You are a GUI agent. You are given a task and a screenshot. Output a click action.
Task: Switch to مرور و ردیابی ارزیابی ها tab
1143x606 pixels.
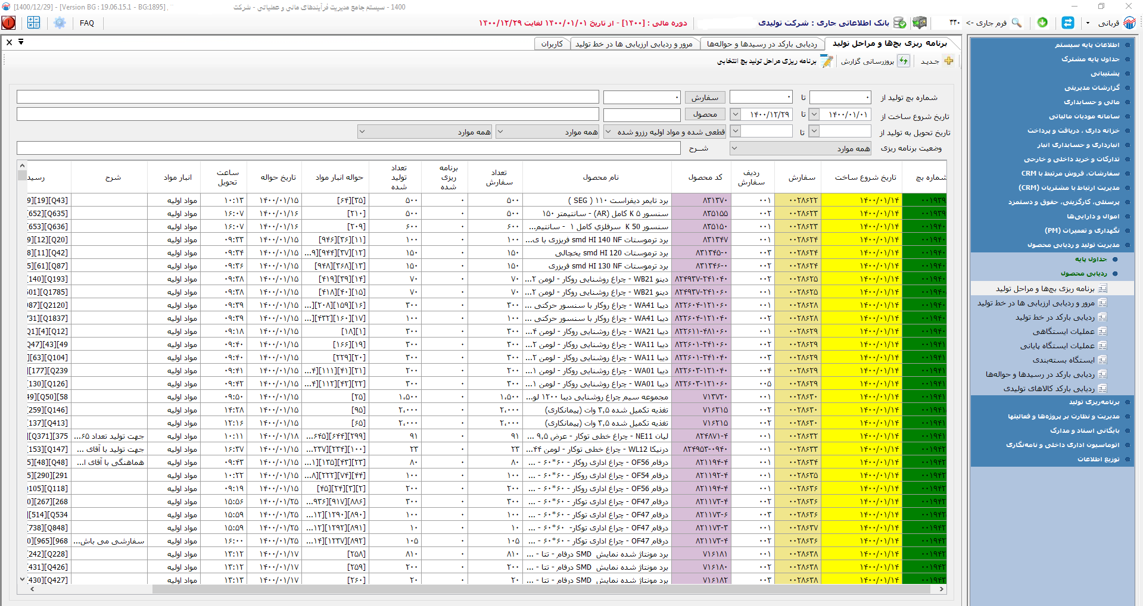(x=634, y=44)
